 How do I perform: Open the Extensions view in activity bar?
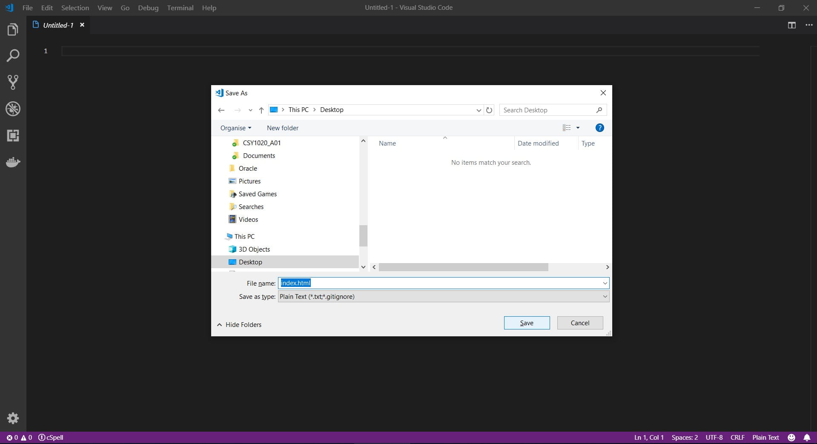tap(13, 136)
